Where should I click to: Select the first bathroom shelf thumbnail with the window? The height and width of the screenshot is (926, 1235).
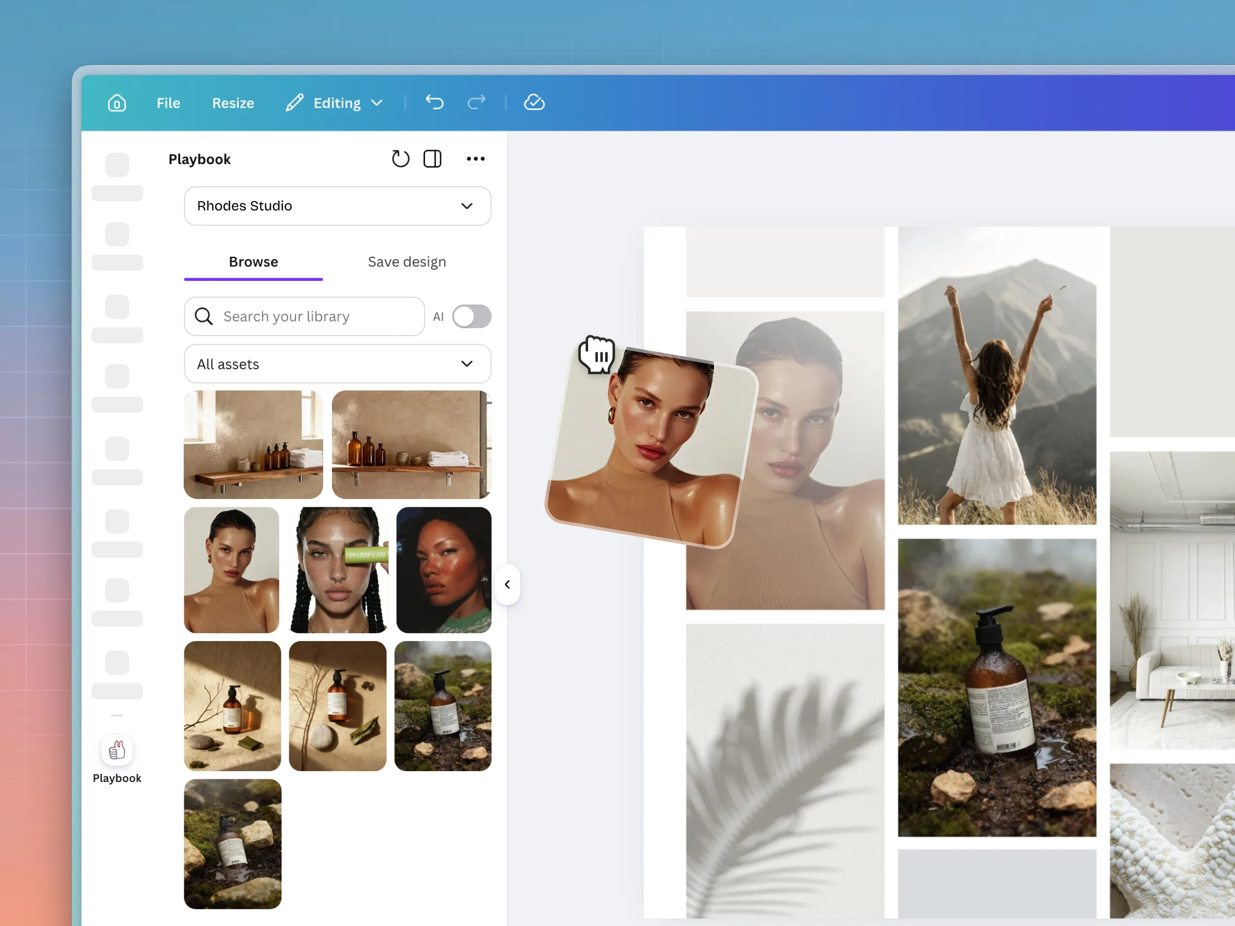tap(254, 444)
